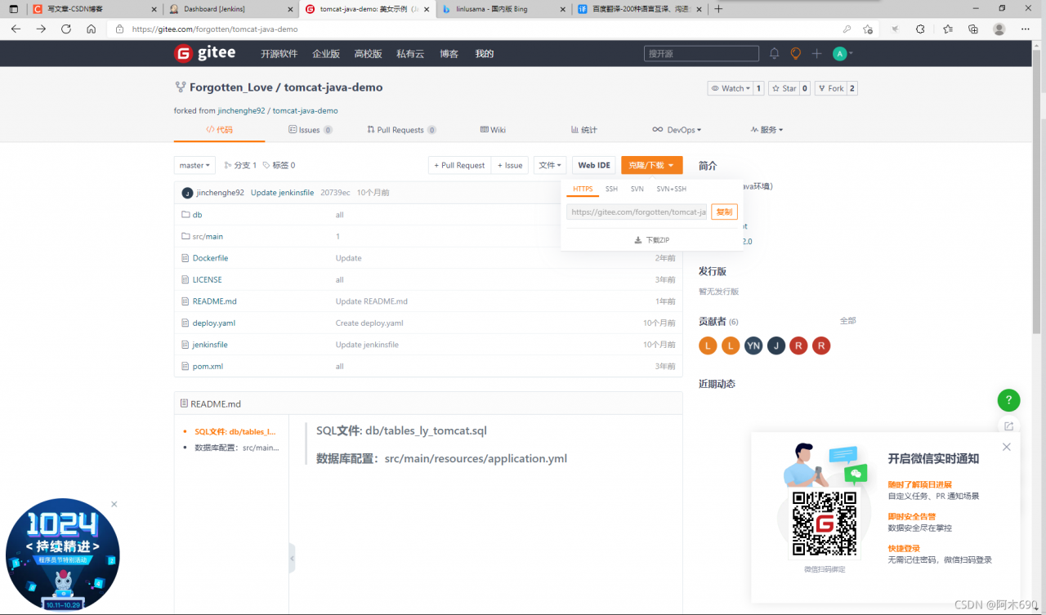Click the browser refresh icon
The image size is (1046, 615).
65,29
